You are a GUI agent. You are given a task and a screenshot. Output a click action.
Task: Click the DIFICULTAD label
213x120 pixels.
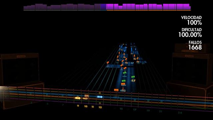click(192, 30)
